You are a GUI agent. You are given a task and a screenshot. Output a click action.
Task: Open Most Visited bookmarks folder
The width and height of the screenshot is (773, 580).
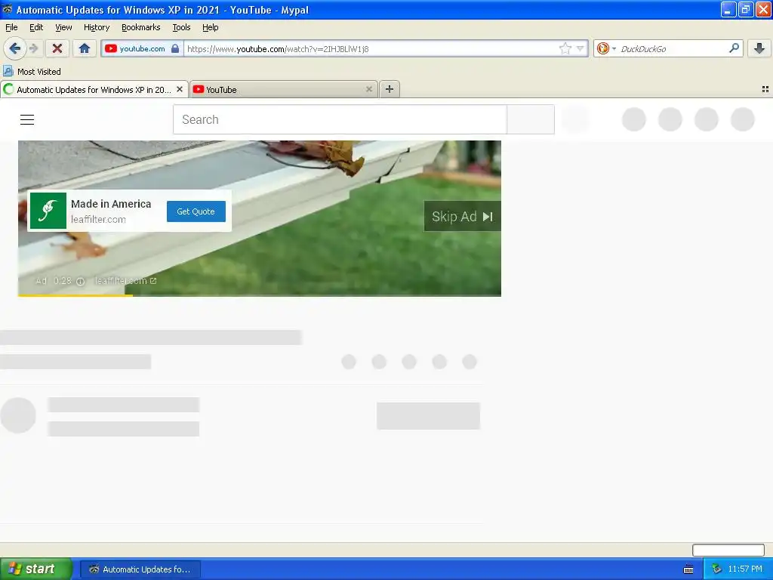coord(32,72)
